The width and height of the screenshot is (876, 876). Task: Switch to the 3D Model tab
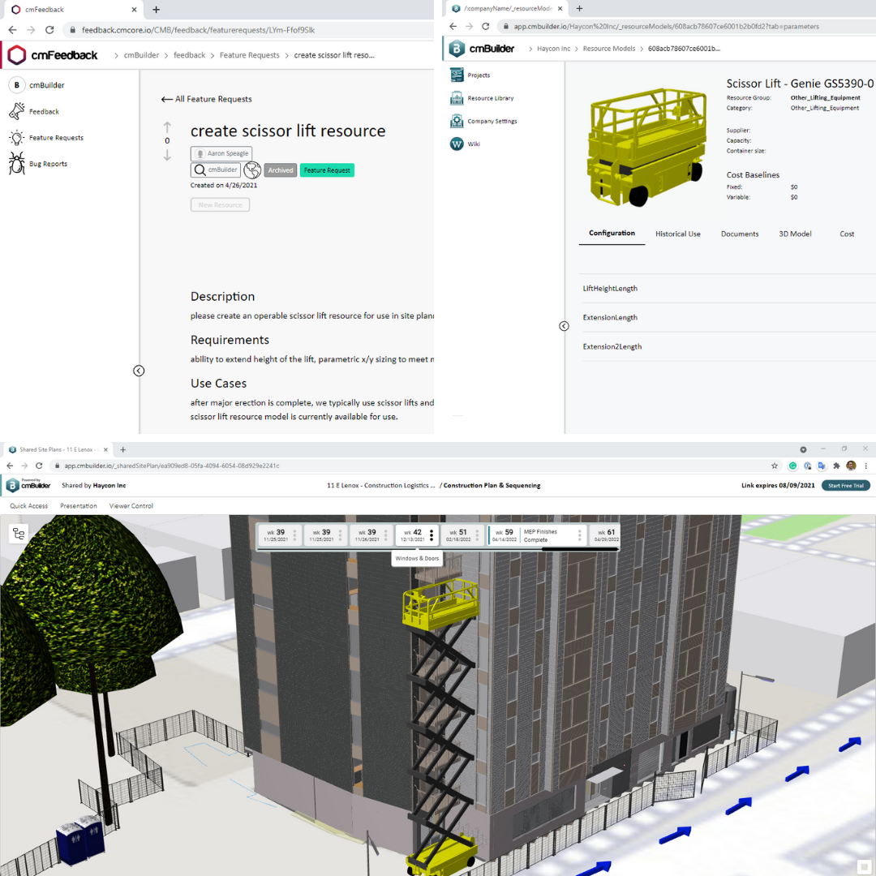coord(795,234)
